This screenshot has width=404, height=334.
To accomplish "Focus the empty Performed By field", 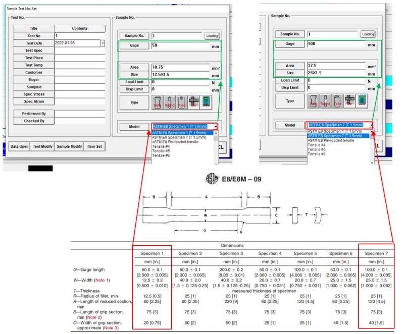I will (x=80, y=114).
